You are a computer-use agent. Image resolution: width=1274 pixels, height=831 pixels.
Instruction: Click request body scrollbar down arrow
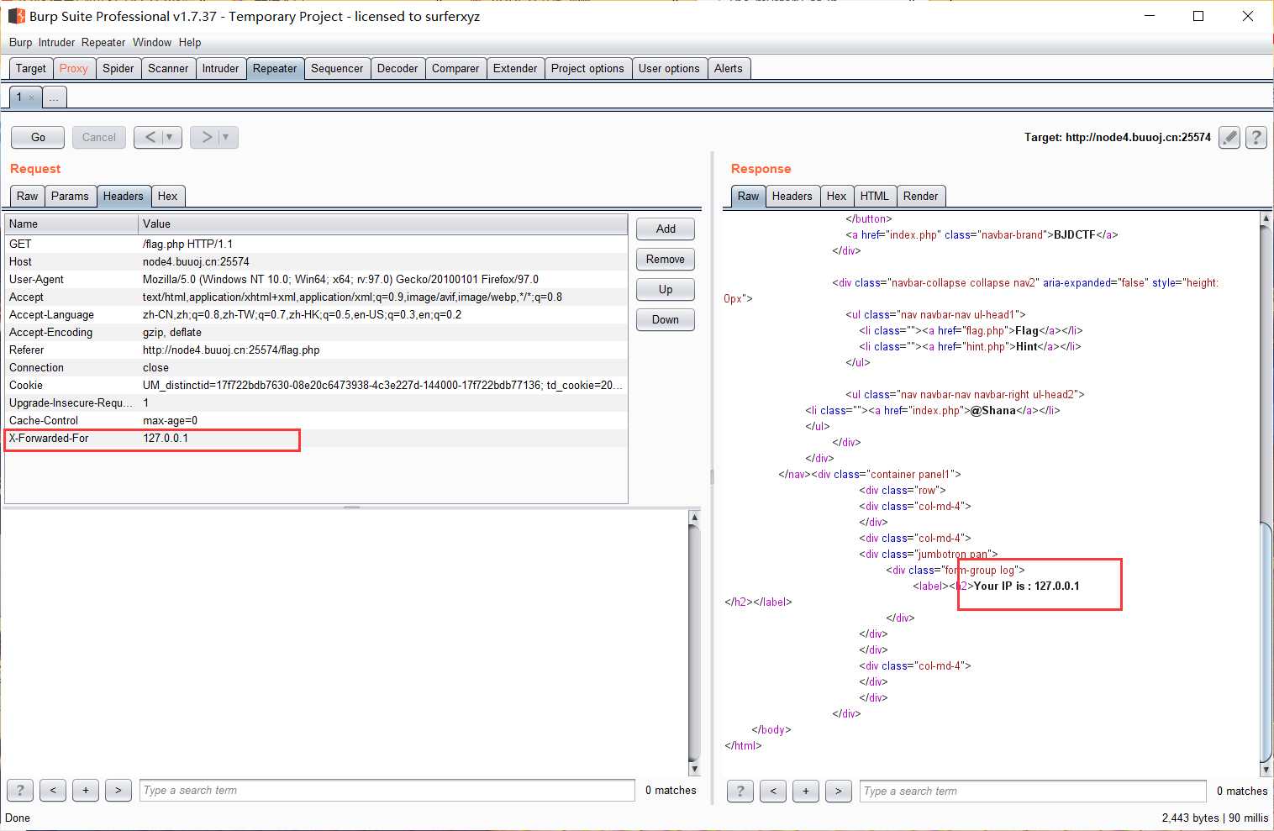[694, 769]
